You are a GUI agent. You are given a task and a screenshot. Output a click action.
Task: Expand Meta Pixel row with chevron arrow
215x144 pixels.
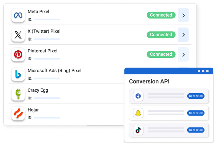pos(184,15)
